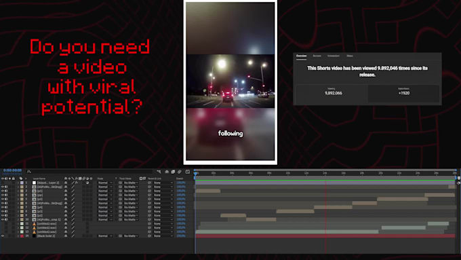Click the Video eye column header icon
The image size is (461, 260).
(x=3, y=179)
